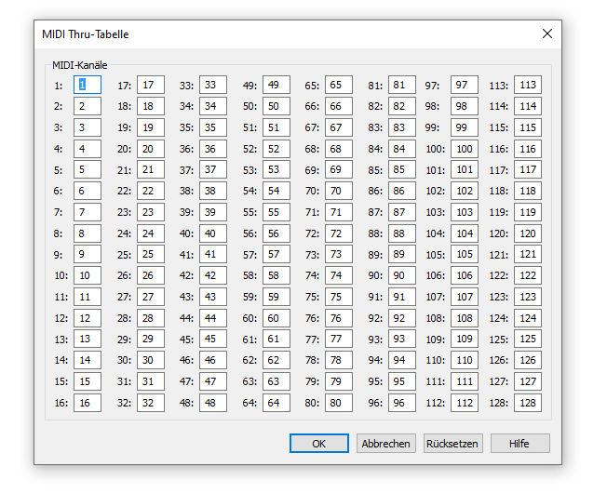Image resolution: width=607 pixels, height=493 pixels.
Task: Select the channel 32 input field
Action: point(151,403)
